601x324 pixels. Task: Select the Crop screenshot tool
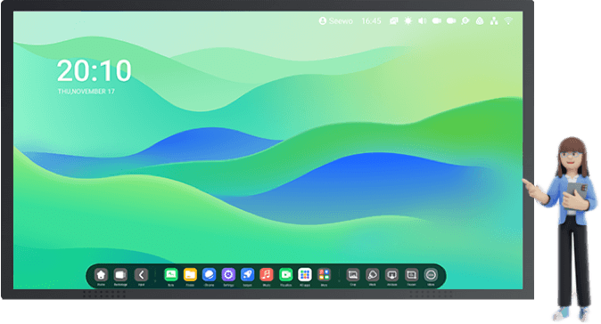coord(353,275)
